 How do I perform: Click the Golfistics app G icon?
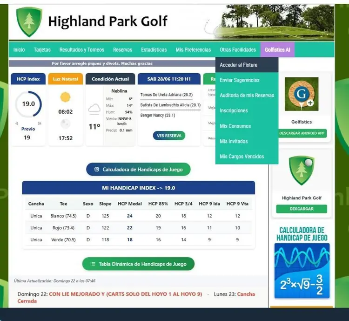tap(302, 94)
